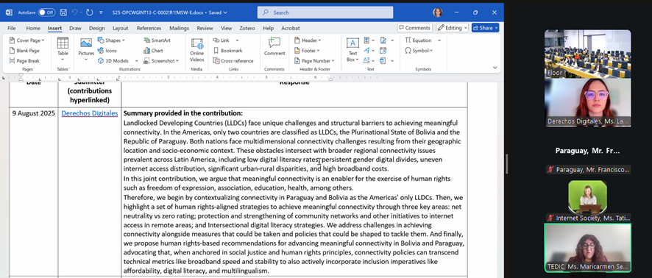The height and width of the screenshot is (278, 652).
Task: Undo the last action
Action: [74, 13]
